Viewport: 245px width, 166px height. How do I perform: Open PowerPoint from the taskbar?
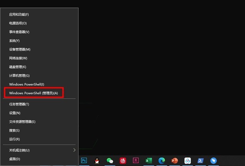point(175,161)
